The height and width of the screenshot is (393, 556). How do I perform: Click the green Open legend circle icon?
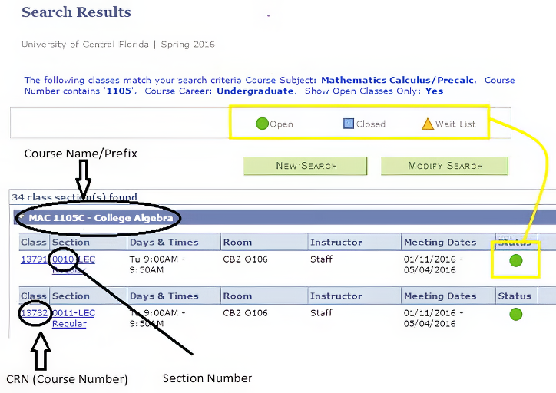point(262,124)
